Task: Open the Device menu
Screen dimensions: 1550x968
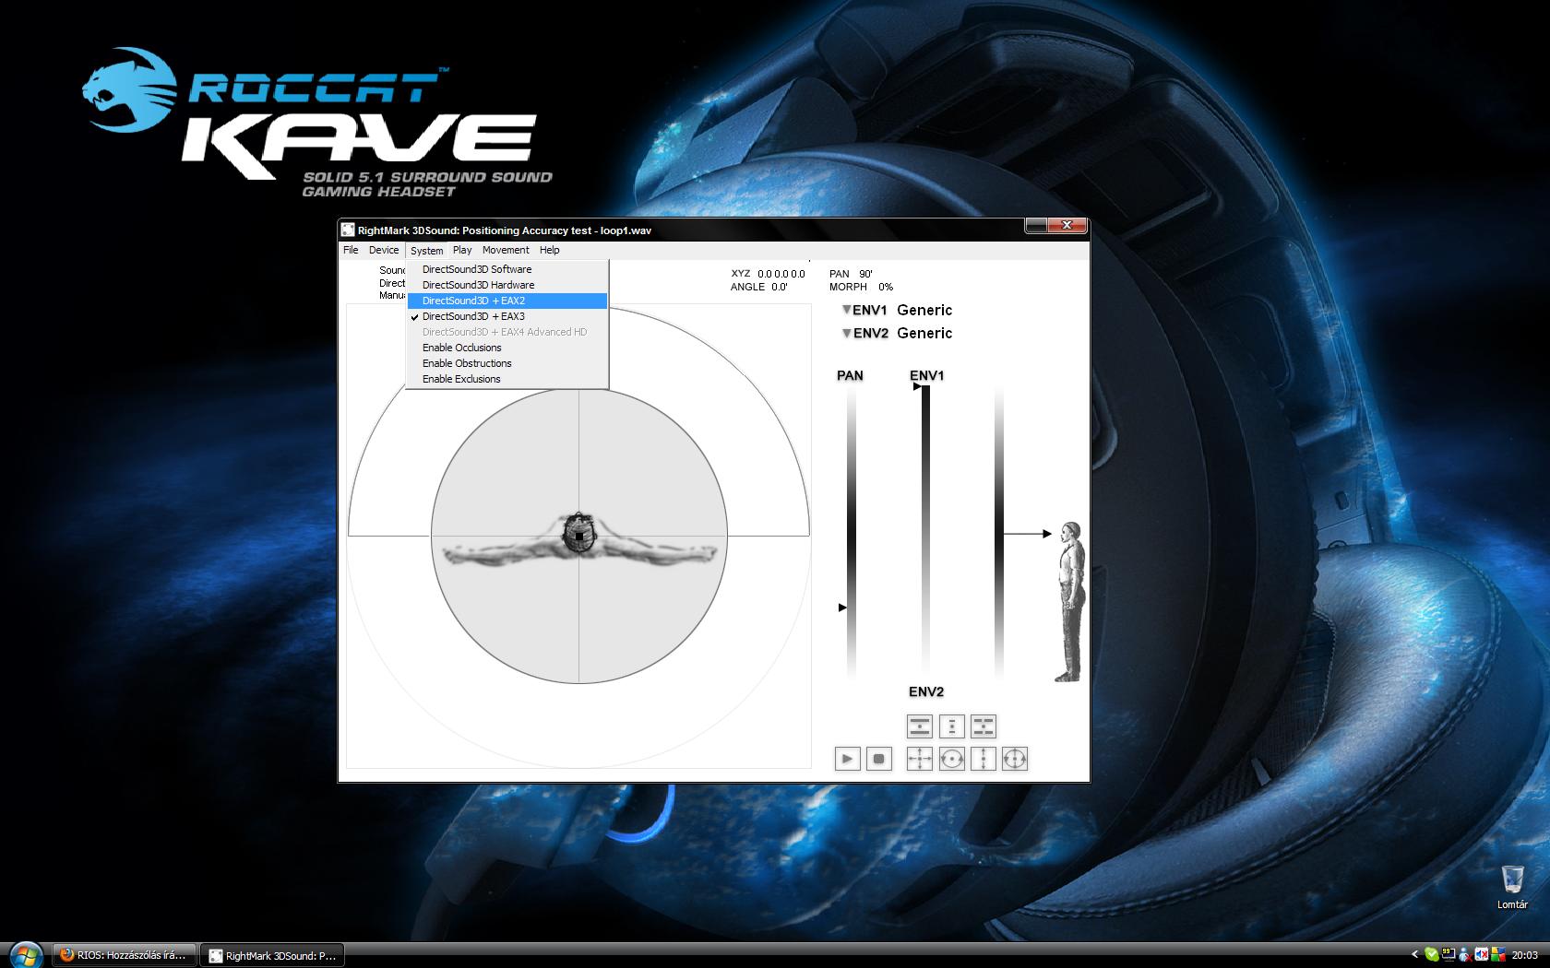Action: [x=384, y=250]
